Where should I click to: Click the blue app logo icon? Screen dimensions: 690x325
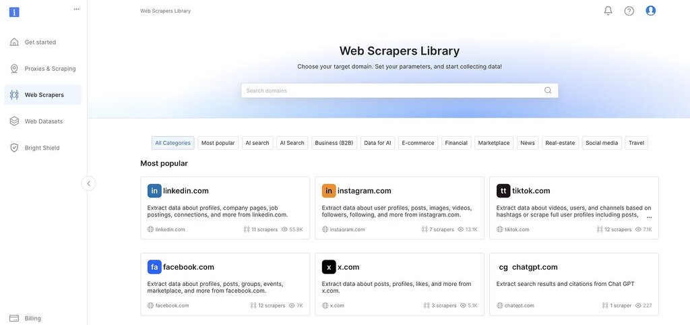[14, 12]
